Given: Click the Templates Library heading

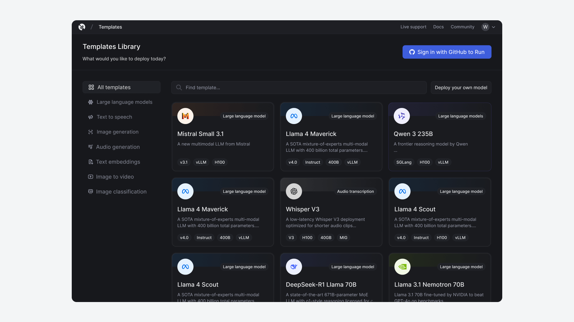Looking at the screenshot, I should click(111, 47).
